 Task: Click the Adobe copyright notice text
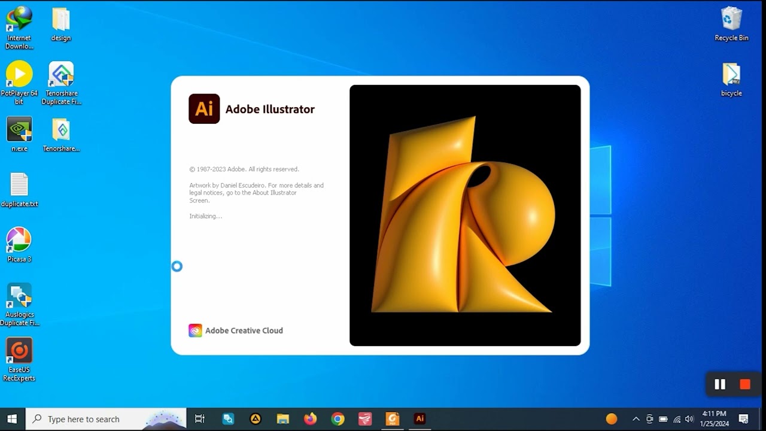click(x=244, y=169)
